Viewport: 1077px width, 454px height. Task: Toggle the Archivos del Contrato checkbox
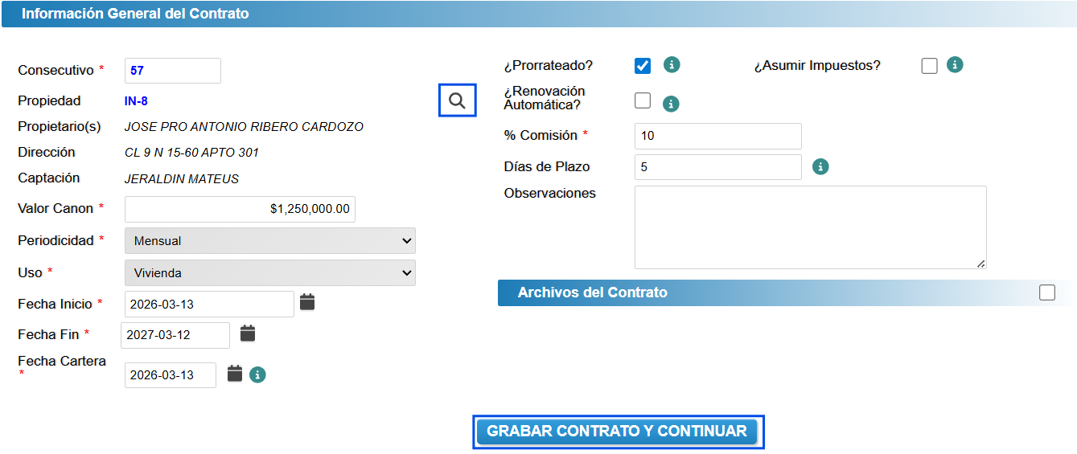pyautogui.click(x=1046, y=292)
